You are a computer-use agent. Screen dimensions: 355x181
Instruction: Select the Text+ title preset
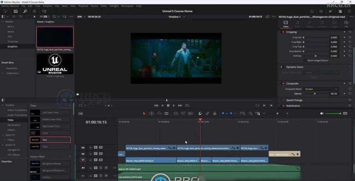click(x=50, y=147)
